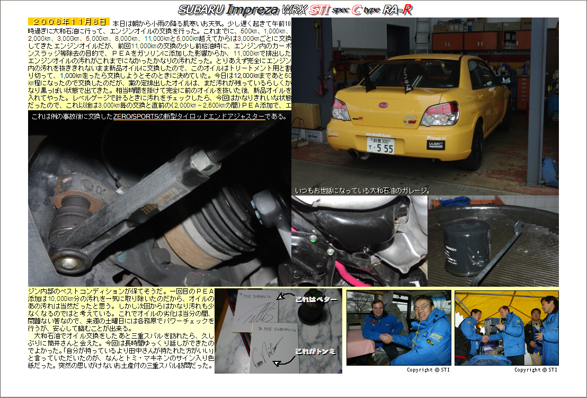Open the group photo under the yellow tent
The image size is (587, 398).
506,328
